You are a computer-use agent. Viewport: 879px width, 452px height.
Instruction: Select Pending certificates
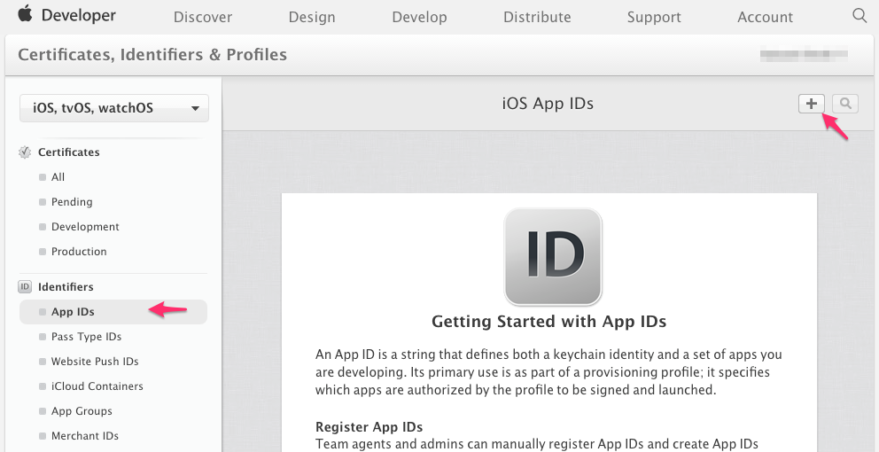[x=72, y=202]
